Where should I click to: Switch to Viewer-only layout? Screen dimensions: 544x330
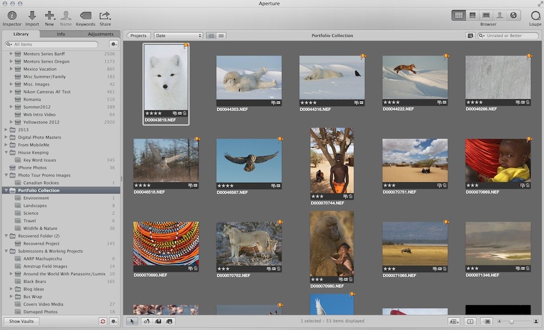point(486,15)
